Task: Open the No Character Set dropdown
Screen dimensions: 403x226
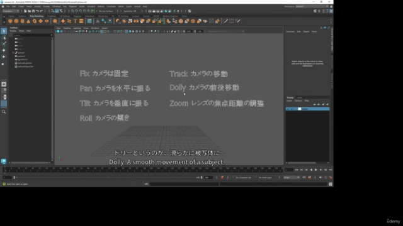Action: click(x=244, y=177)
